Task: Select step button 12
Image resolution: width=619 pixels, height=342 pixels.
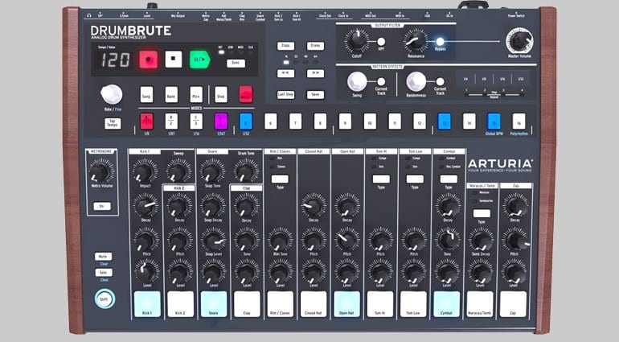Action: click(420, 122)
